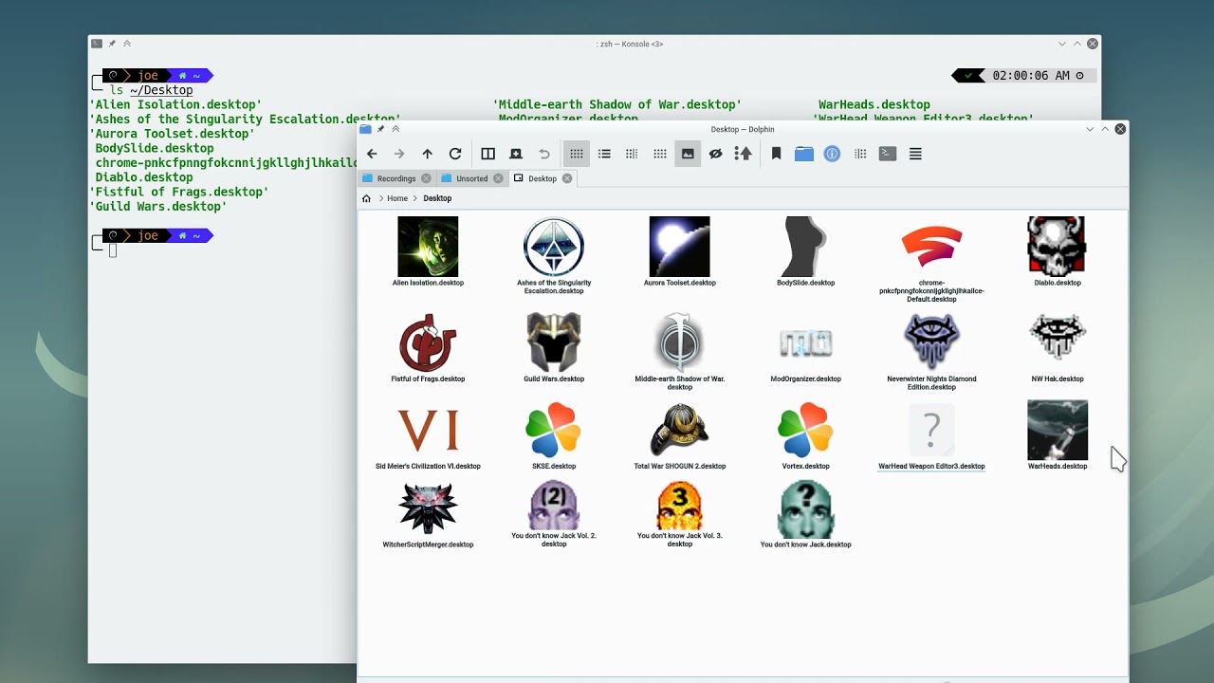Click the 02:00:06 AM clock in Konsole
1214x683 pixels.
click(1031, 75)
